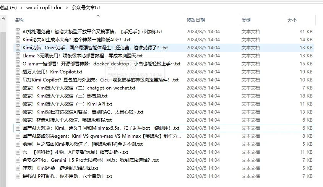Click the 15 KB size cell

pos(306,64)
